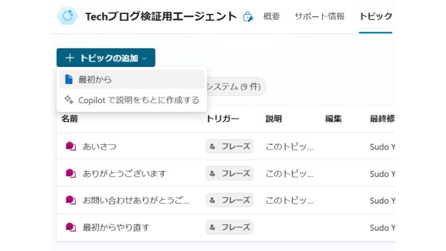Image resolution: width=446 pixels, height=251 pixels.
Task: Click the blue document icon for 最初から
Action: coord(69,79)
